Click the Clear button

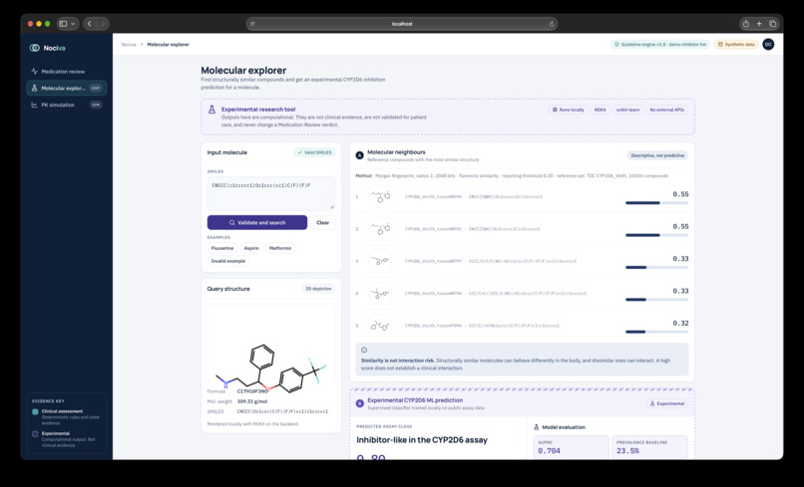click(x=322, y=222)
